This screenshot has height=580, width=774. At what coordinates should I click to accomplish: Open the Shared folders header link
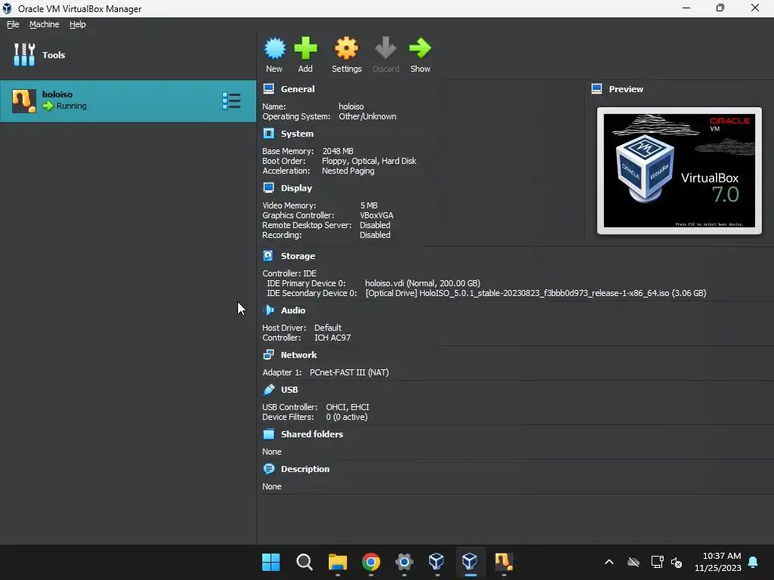[312, 434]
